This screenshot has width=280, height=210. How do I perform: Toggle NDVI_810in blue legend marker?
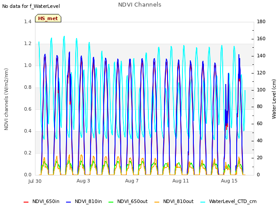coord(68,202)
